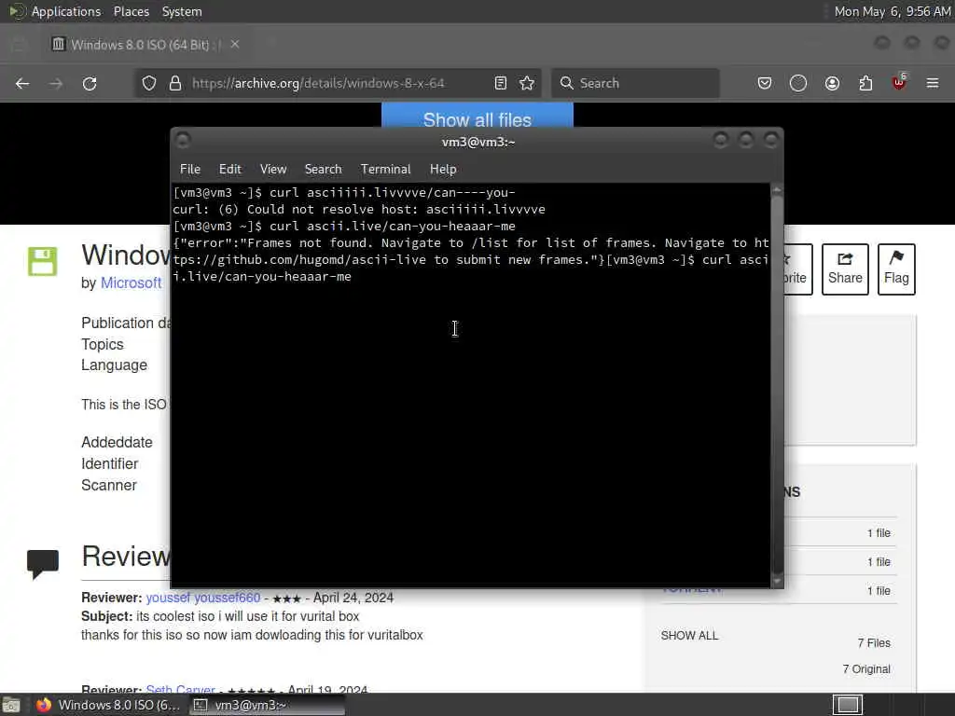This screenshot has height=716, width=955.
Task: Open the terminal window menu button
Action: pos(183,141)
